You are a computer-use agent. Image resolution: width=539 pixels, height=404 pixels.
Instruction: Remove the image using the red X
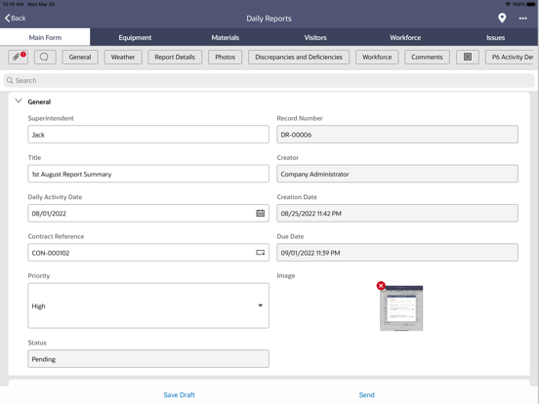point(381,286)
